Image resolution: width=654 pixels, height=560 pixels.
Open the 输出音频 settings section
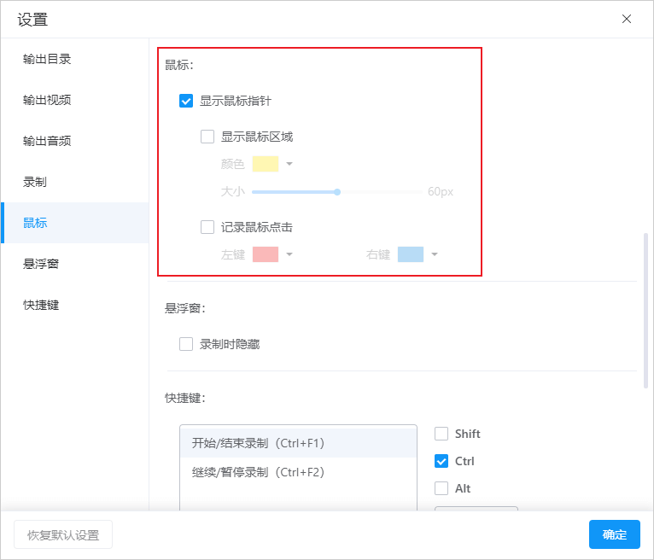click(x=75, y=141)
